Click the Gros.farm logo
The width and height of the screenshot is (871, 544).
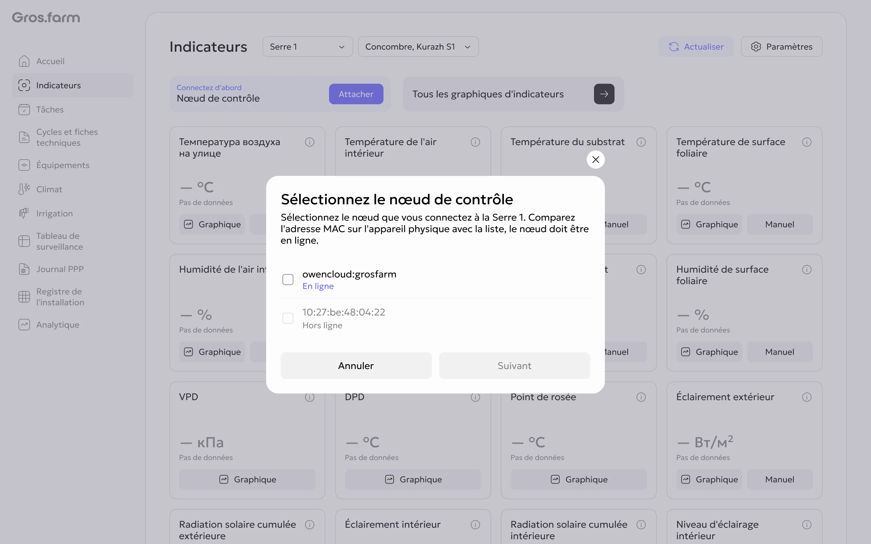tap(46, 18)
